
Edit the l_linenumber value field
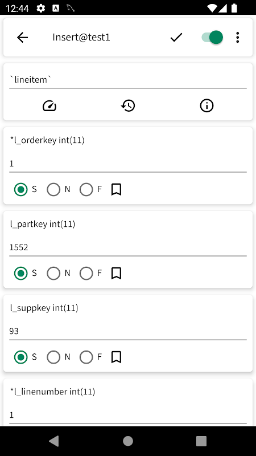pos(128,415)
